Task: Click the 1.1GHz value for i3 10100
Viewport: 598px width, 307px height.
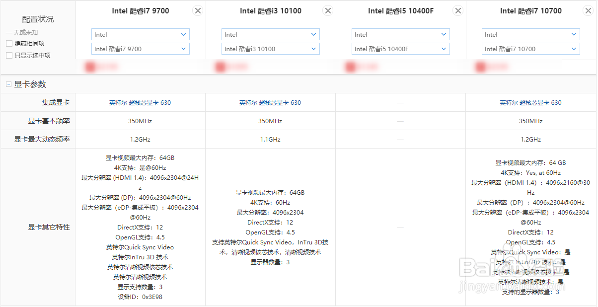Action: (270, 140)
